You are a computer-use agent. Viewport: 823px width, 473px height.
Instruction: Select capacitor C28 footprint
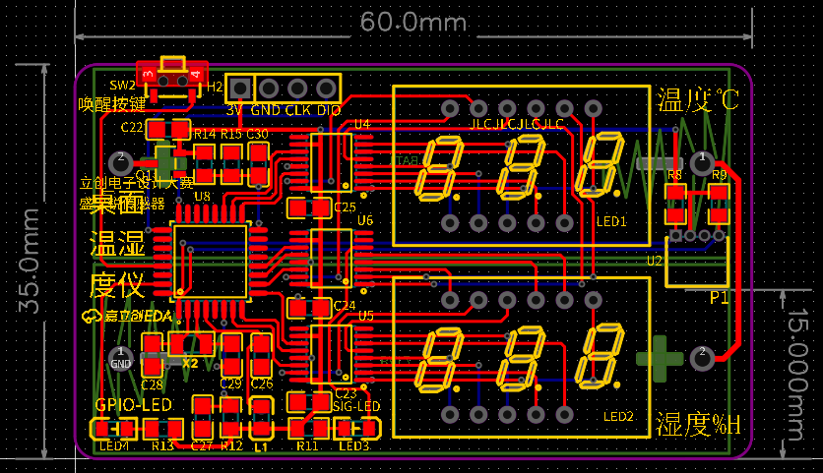click(x=153, y=356)
